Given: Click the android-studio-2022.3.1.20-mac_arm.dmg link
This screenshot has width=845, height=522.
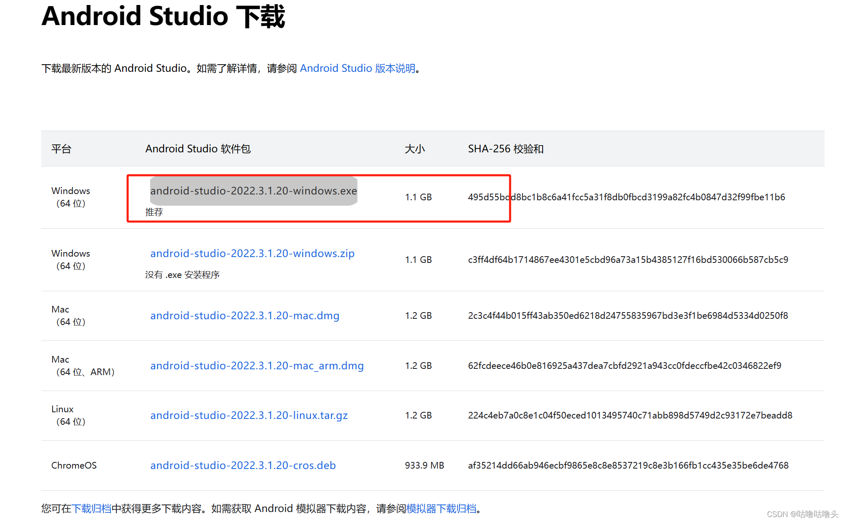Looking at the screenshot, I should (257, 366).
